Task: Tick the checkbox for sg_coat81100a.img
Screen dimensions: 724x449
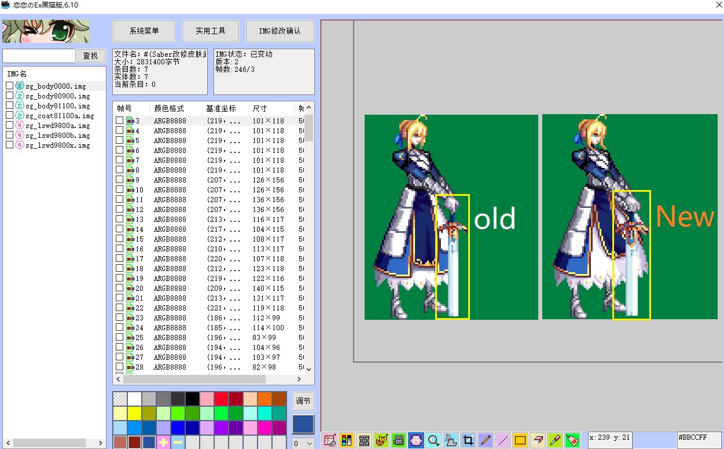Action: coord(9,115)
